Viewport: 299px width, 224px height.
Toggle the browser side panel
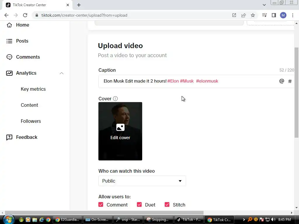point(274,15)
